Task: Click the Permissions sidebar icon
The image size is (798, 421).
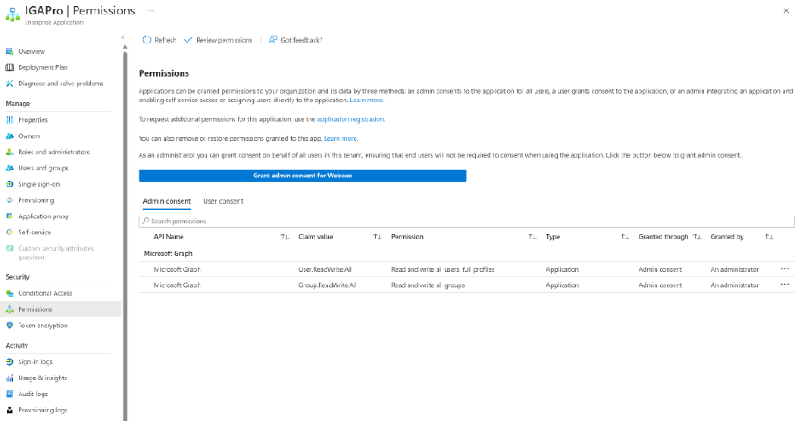Action: pyautogui.click(x=9, y=309)
